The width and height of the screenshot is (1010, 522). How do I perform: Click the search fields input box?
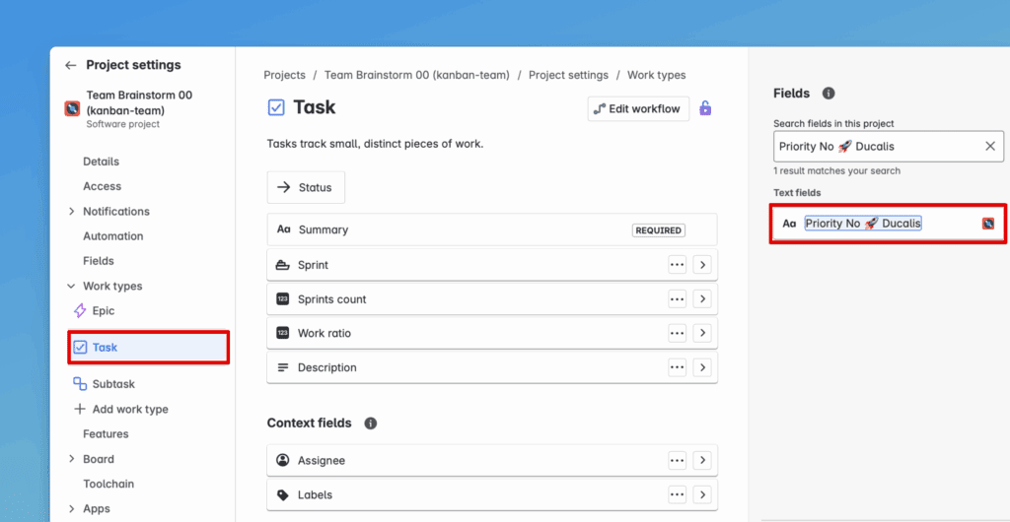(x=876, y=147)
